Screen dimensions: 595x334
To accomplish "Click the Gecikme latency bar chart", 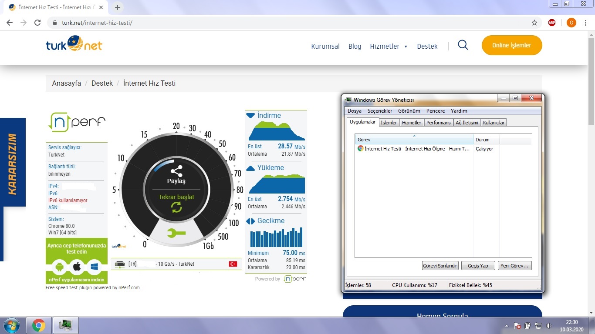I will point(276,237).
